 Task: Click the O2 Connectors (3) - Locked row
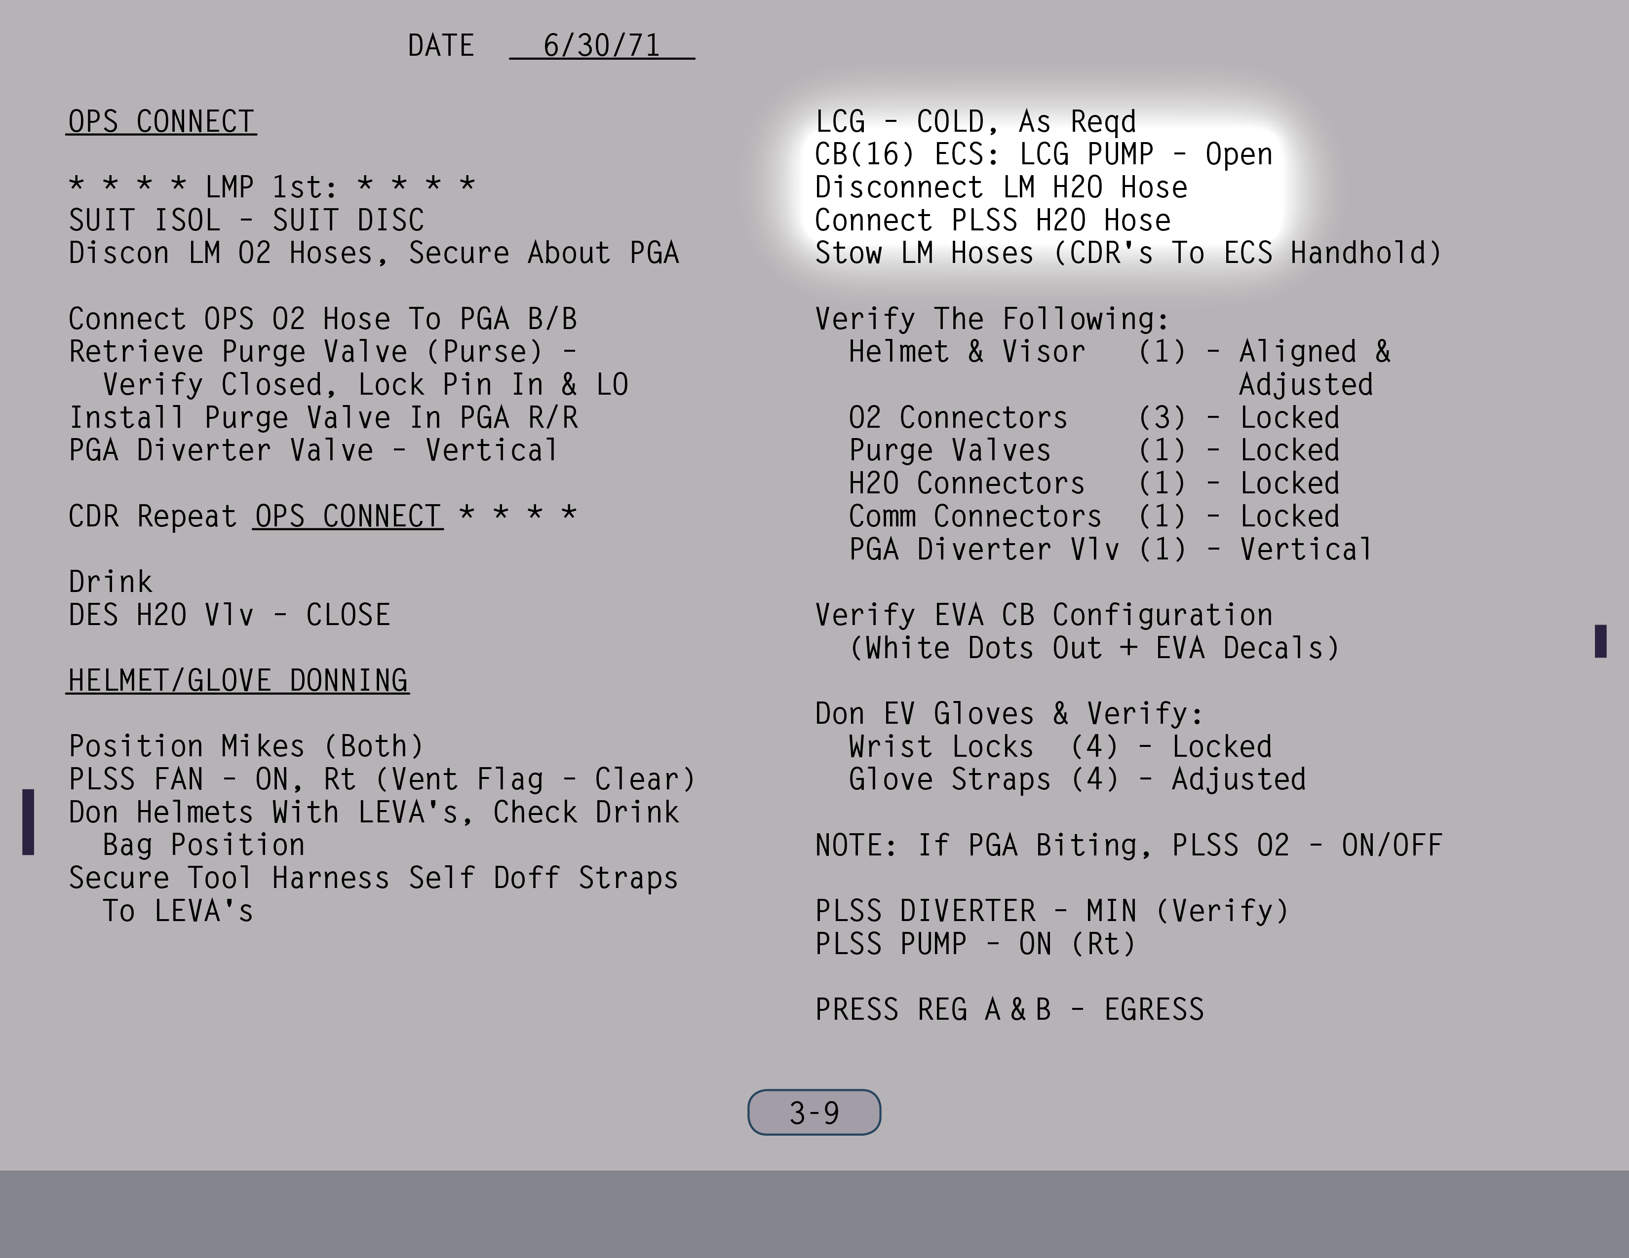(x=1093, y=417)
